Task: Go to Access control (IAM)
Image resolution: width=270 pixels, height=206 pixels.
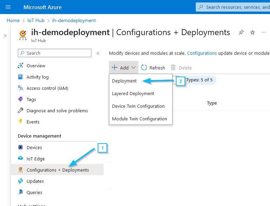Action: (47, 88)
